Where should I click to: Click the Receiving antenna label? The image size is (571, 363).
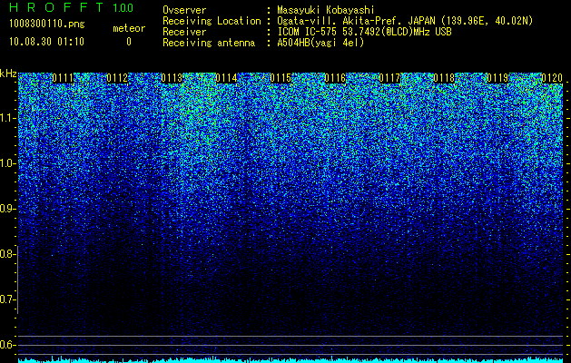pyautogui.click(x=209, y=43)
